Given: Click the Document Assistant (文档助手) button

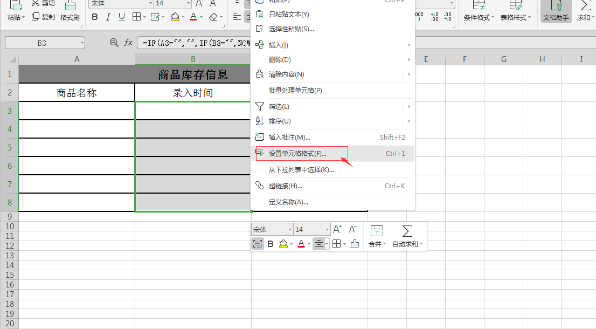Looking at the screenshot, I should (556, 11).
